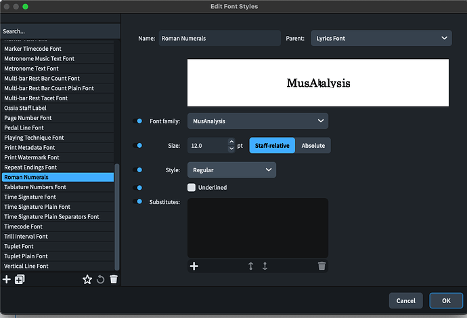
Task: Select Vertical Line Font
Action: [58, 266]
